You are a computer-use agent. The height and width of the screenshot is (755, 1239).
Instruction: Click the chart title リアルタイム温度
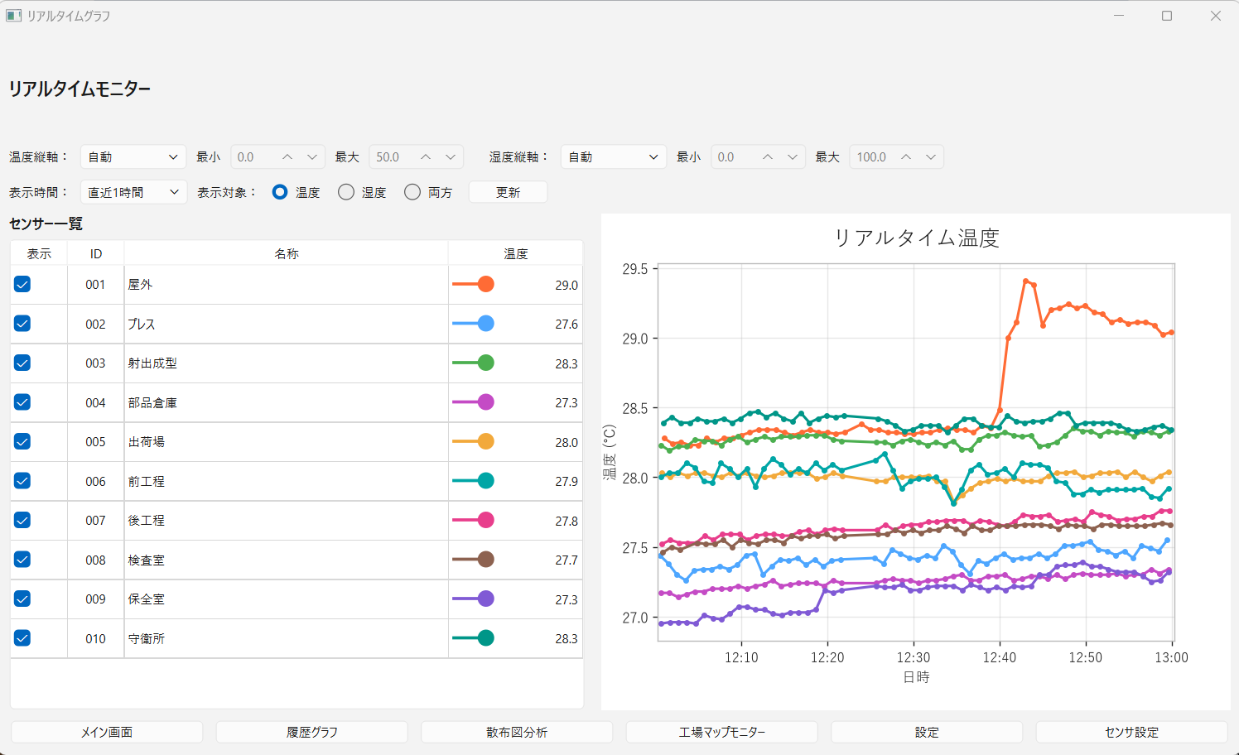tap(916, 238)
